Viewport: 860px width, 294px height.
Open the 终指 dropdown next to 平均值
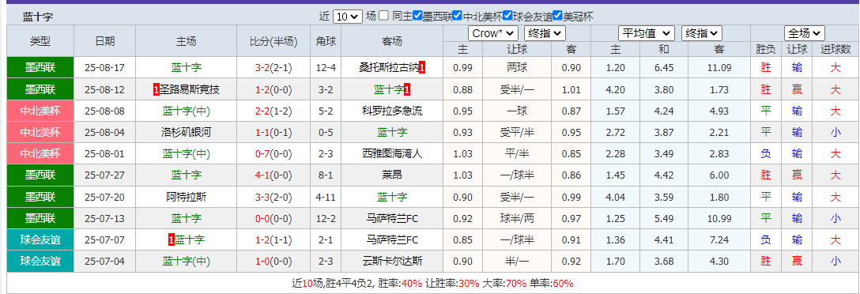[x=702, y=33]
